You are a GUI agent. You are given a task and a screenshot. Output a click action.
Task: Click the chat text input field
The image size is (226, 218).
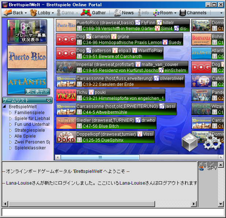(x=113, y=212)
